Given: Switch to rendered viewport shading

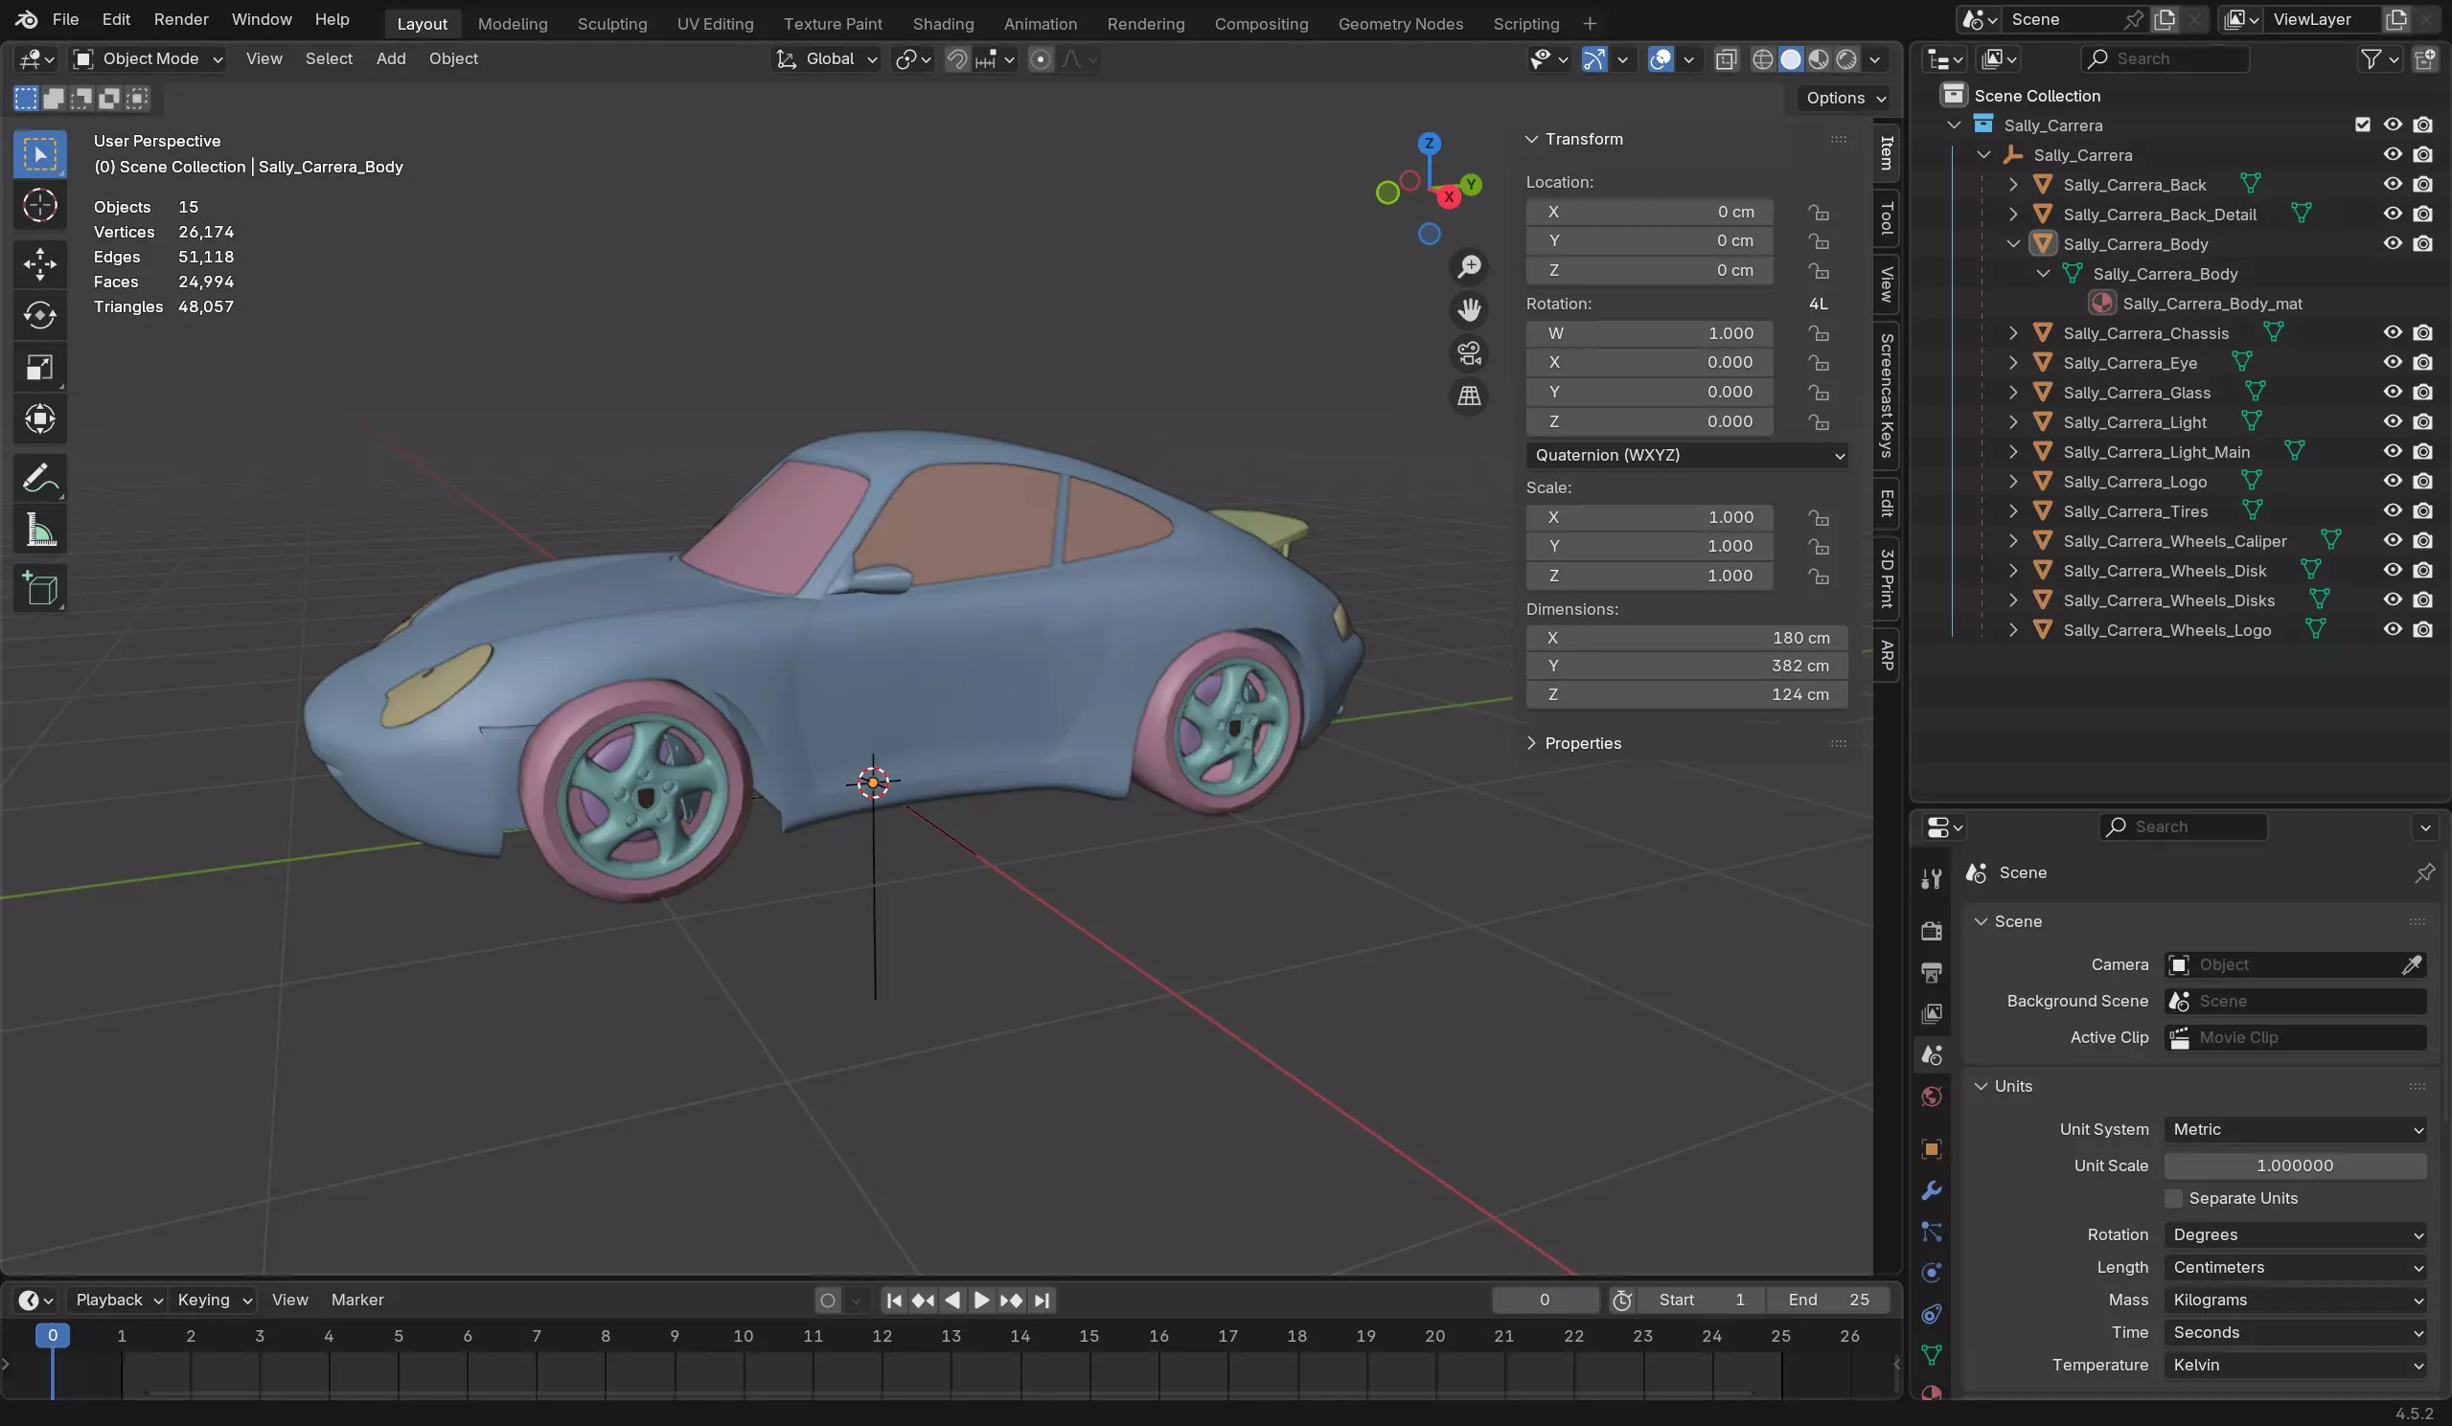Looking at the screenshot, I should (x=1846, y=59).
